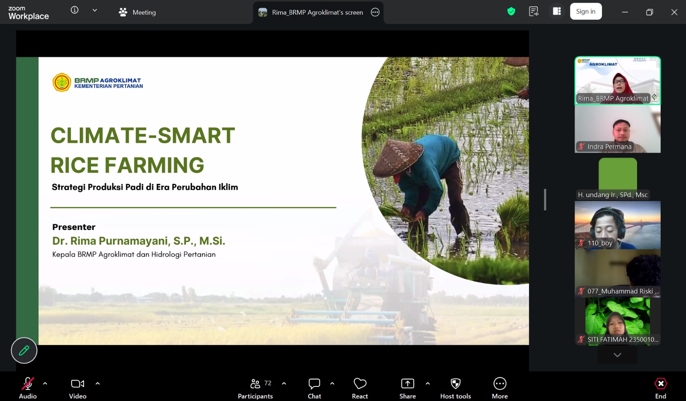Open the Chat panel
The image size is (686, 401).
pos(314,388)
